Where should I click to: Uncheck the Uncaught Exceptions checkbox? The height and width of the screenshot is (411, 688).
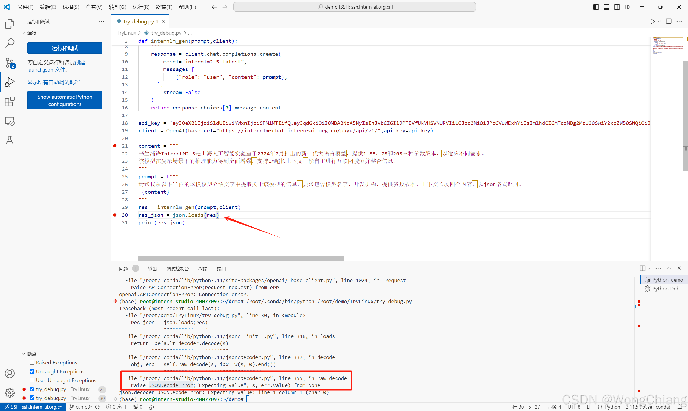pos(32,371)
